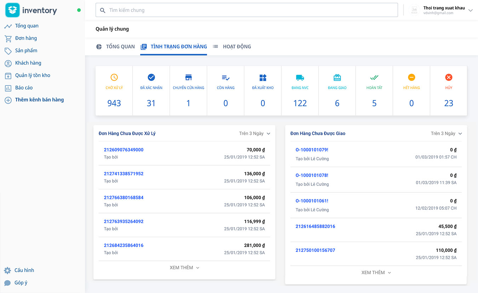Click the user avatar thumbnail

coord(415,10)
